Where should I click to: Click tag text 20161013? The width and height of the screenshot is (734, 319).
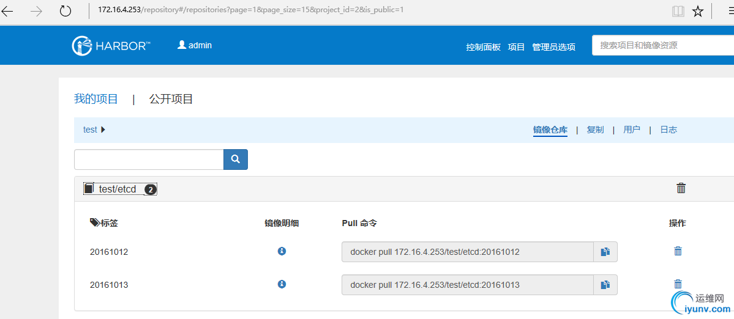point(109,285)
